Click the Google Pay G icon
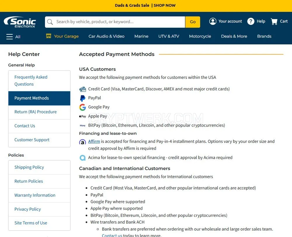The height and width of the screenshot is (237, 292). pos(83,107)
